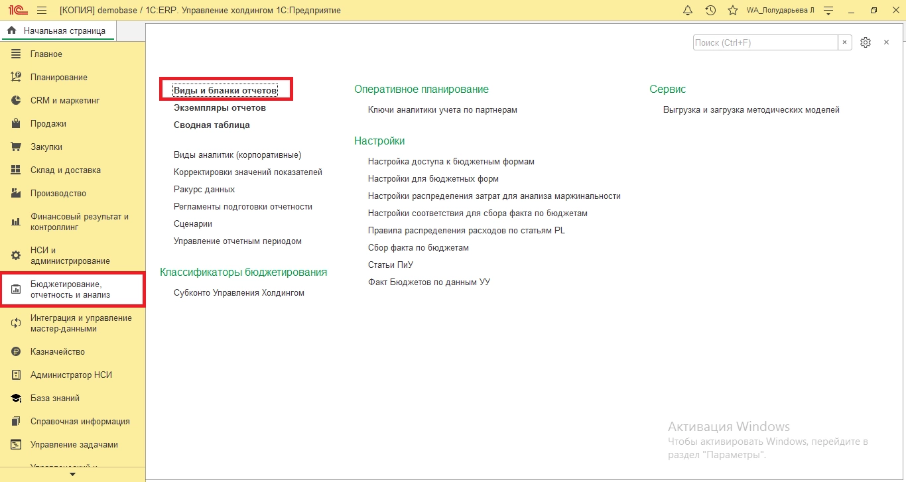The width and height of the screenshot is (906, 482).
Task: Click the Оперативное планирование heading
Action: pyautogui.click(x=421, y=89)
